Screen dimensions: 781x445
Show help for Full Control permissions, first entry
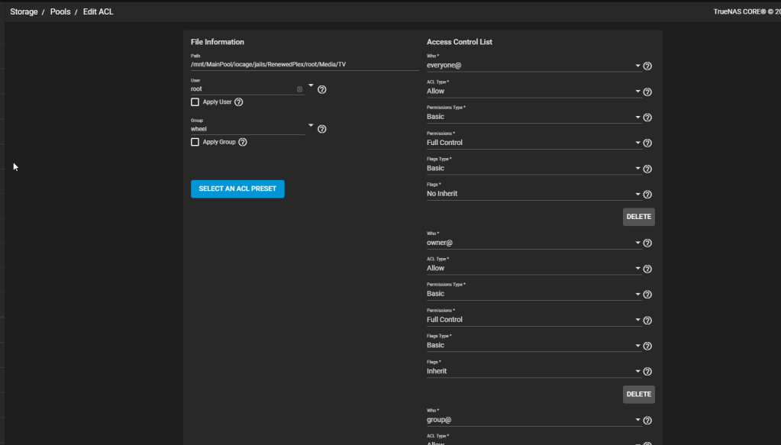647,143
